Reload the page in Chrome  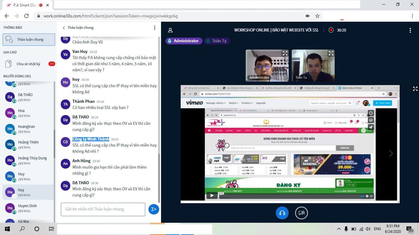tap(26, 16)
